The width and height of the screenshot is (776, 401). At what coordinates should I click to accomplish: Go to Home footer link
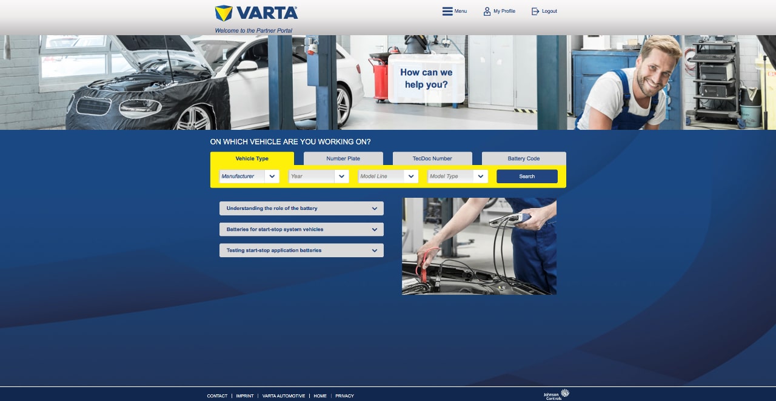pyautogui.click(x=320, y=396)
